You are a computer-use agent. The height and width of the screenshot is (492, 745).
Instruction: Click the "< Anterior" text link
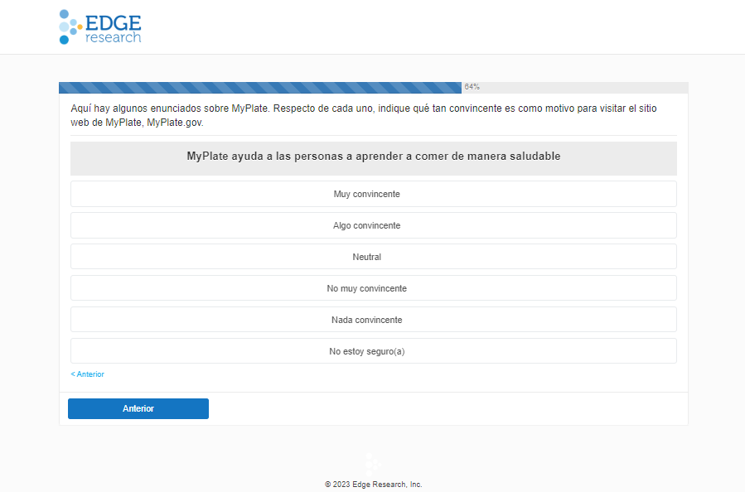[x=87, y=374]
